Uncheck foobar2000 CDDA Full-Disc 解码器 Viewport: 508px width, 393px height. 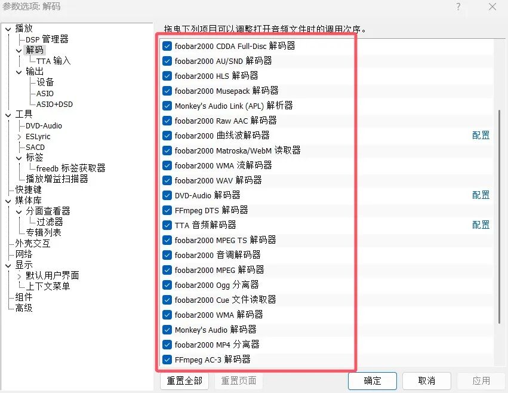(x=167, y=46)
